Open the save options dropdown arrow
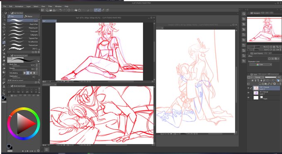This screenshot has height=154, width=282. coord(57,10)
